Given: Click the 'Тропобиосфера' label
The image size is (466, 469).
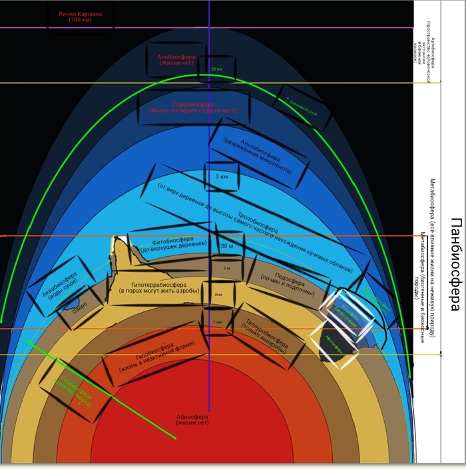Looking at the screenshot, I should tap(258, 223).
